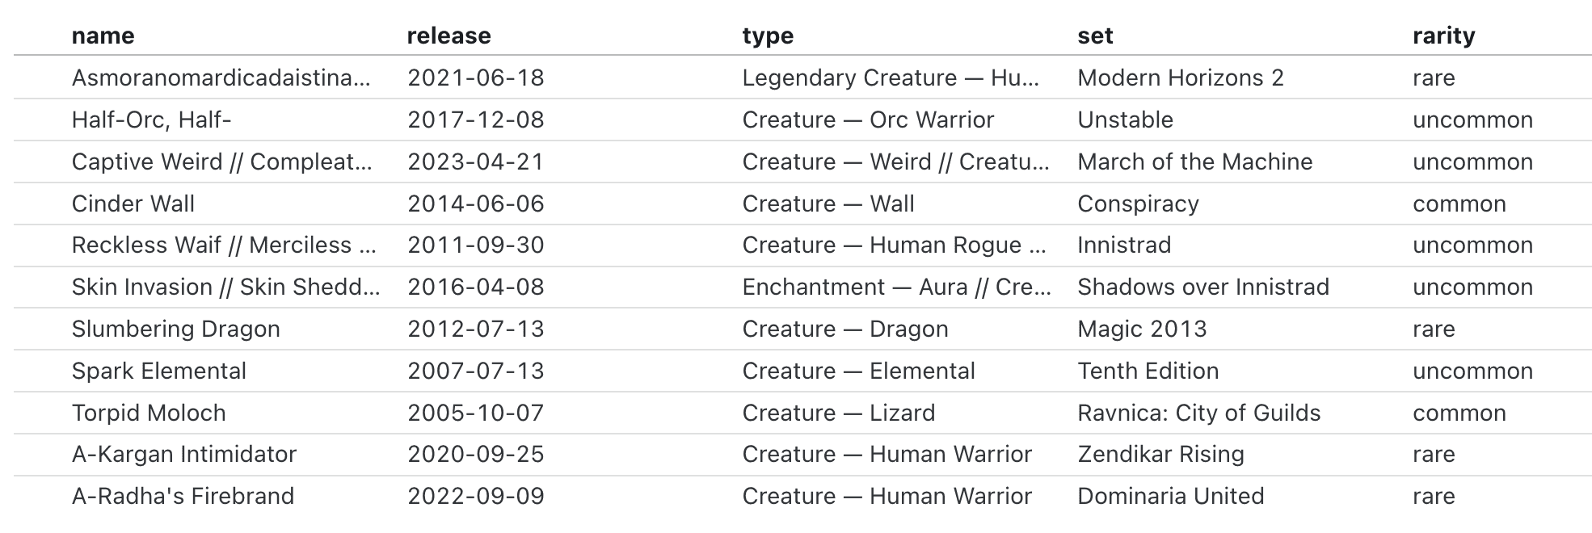Click the Modern Horizons 2 set cell
Screen dimensions: 1592x533
coord(1180,78)
